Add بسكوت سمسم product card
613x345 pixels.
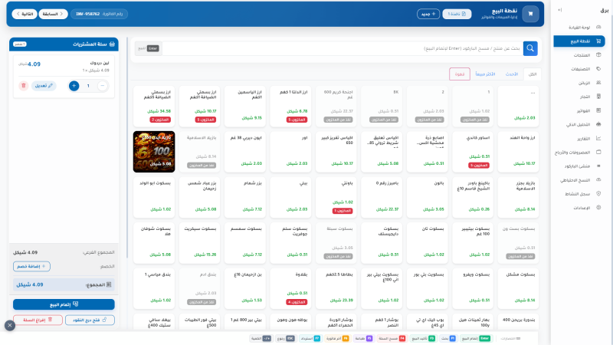(x=245, y=243)
